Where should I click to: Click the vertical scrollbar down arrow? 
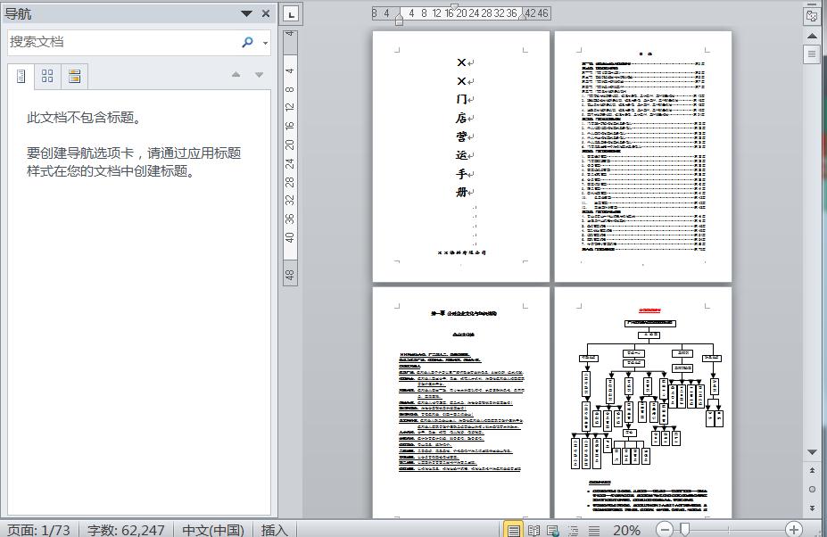[812, 452]
